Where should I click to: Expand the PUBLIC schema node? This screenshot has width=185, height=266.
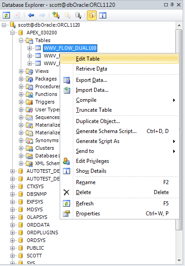[12, 248]
